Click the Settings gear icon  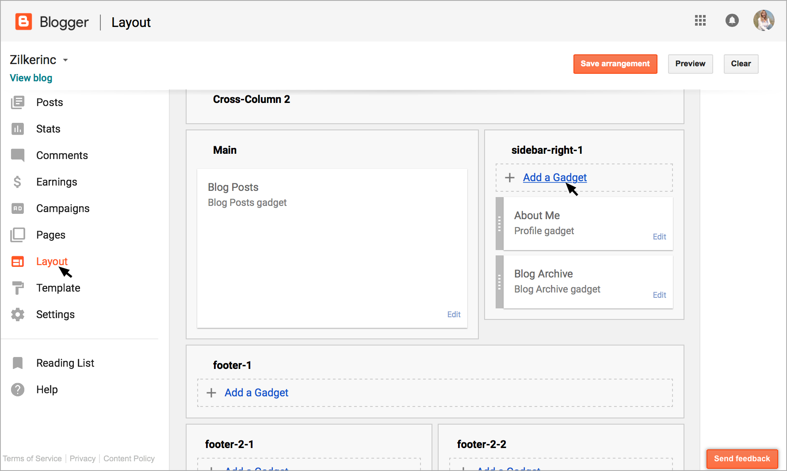pyautogui.click(x=18, y=315)
